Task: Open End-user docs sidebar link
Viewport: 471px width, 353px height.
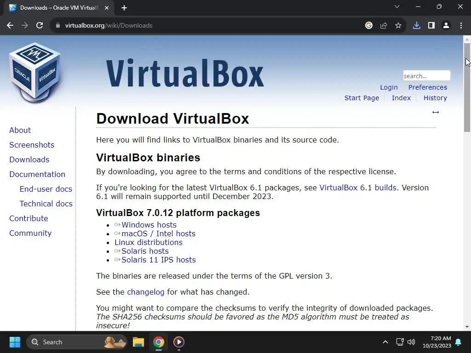Action: (x=46, y=189)
